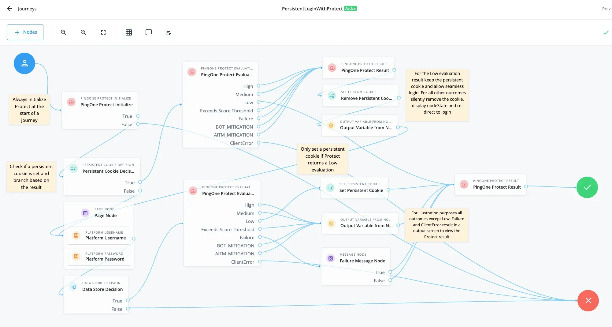
Task: Click the Nodes button to add a node
Action: [x=25, y=32]
